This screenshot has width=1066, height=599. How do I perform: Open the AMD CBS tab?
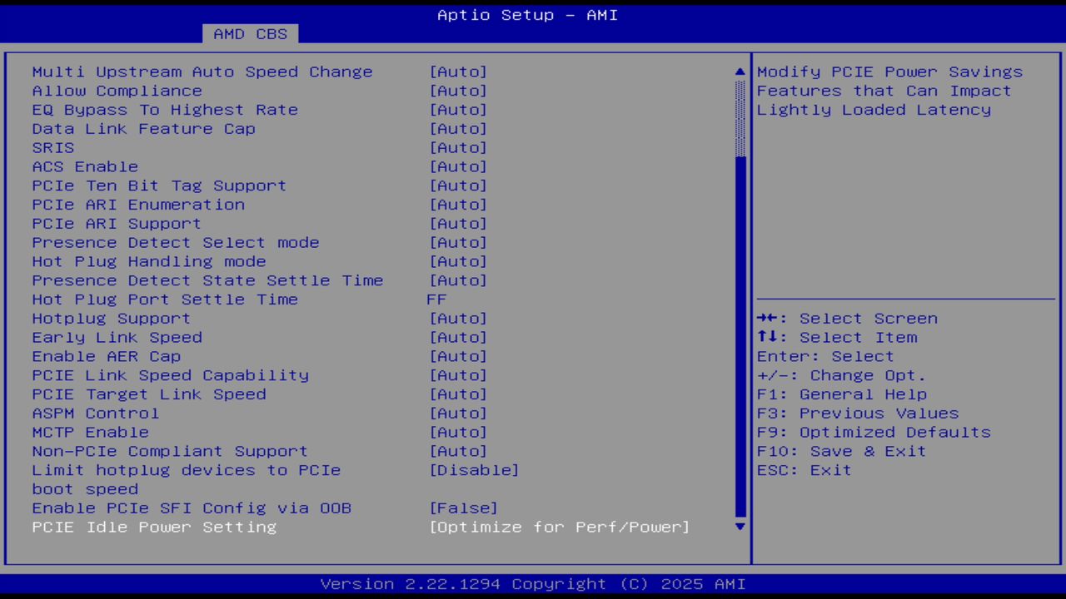[250, 34]
